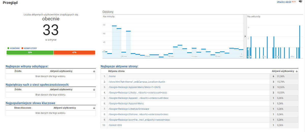305x132 pixels.
Task: Click the KOMPUTERY legend entry
Action: [x=29, y=48]
